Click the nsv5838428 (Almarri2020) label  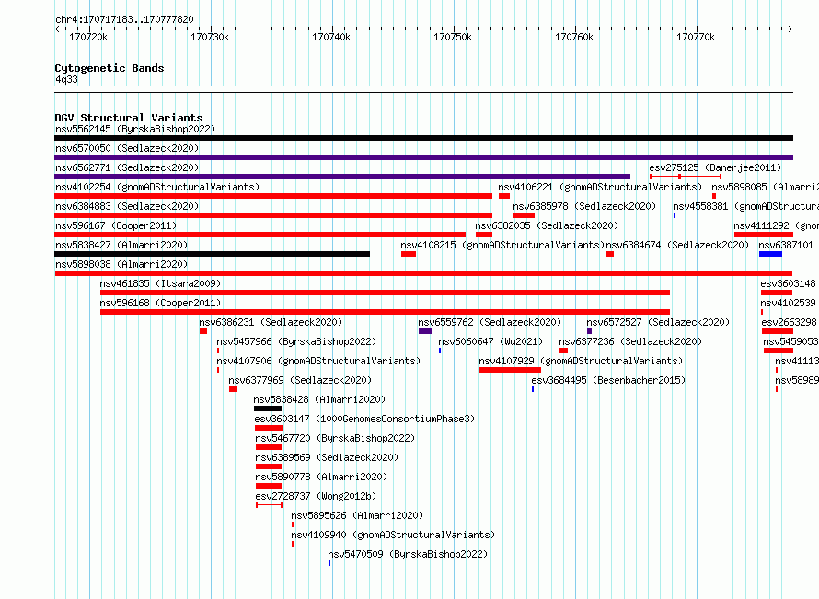319,399
